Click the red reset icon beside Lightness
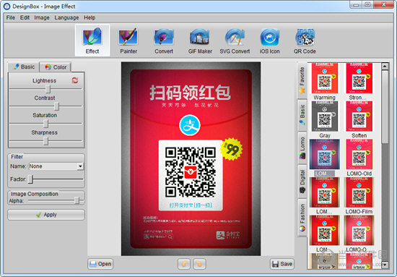Image resolution: width=397 pixels, height=277 pixels. click(x=75, y=80)
